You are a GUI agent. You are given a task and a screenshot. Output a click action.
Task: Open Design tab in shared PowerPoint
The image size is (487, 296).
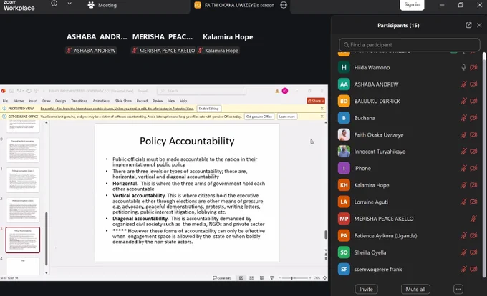tap(61, 101)
